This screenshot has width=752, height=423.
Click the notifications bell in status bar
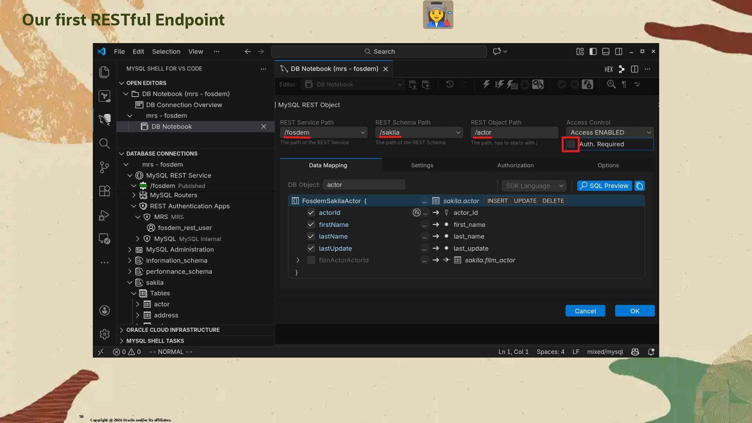651,352
